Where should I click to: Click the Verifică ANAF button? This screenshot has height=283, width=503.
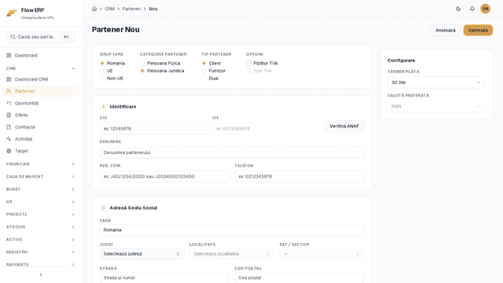point(344,126)
